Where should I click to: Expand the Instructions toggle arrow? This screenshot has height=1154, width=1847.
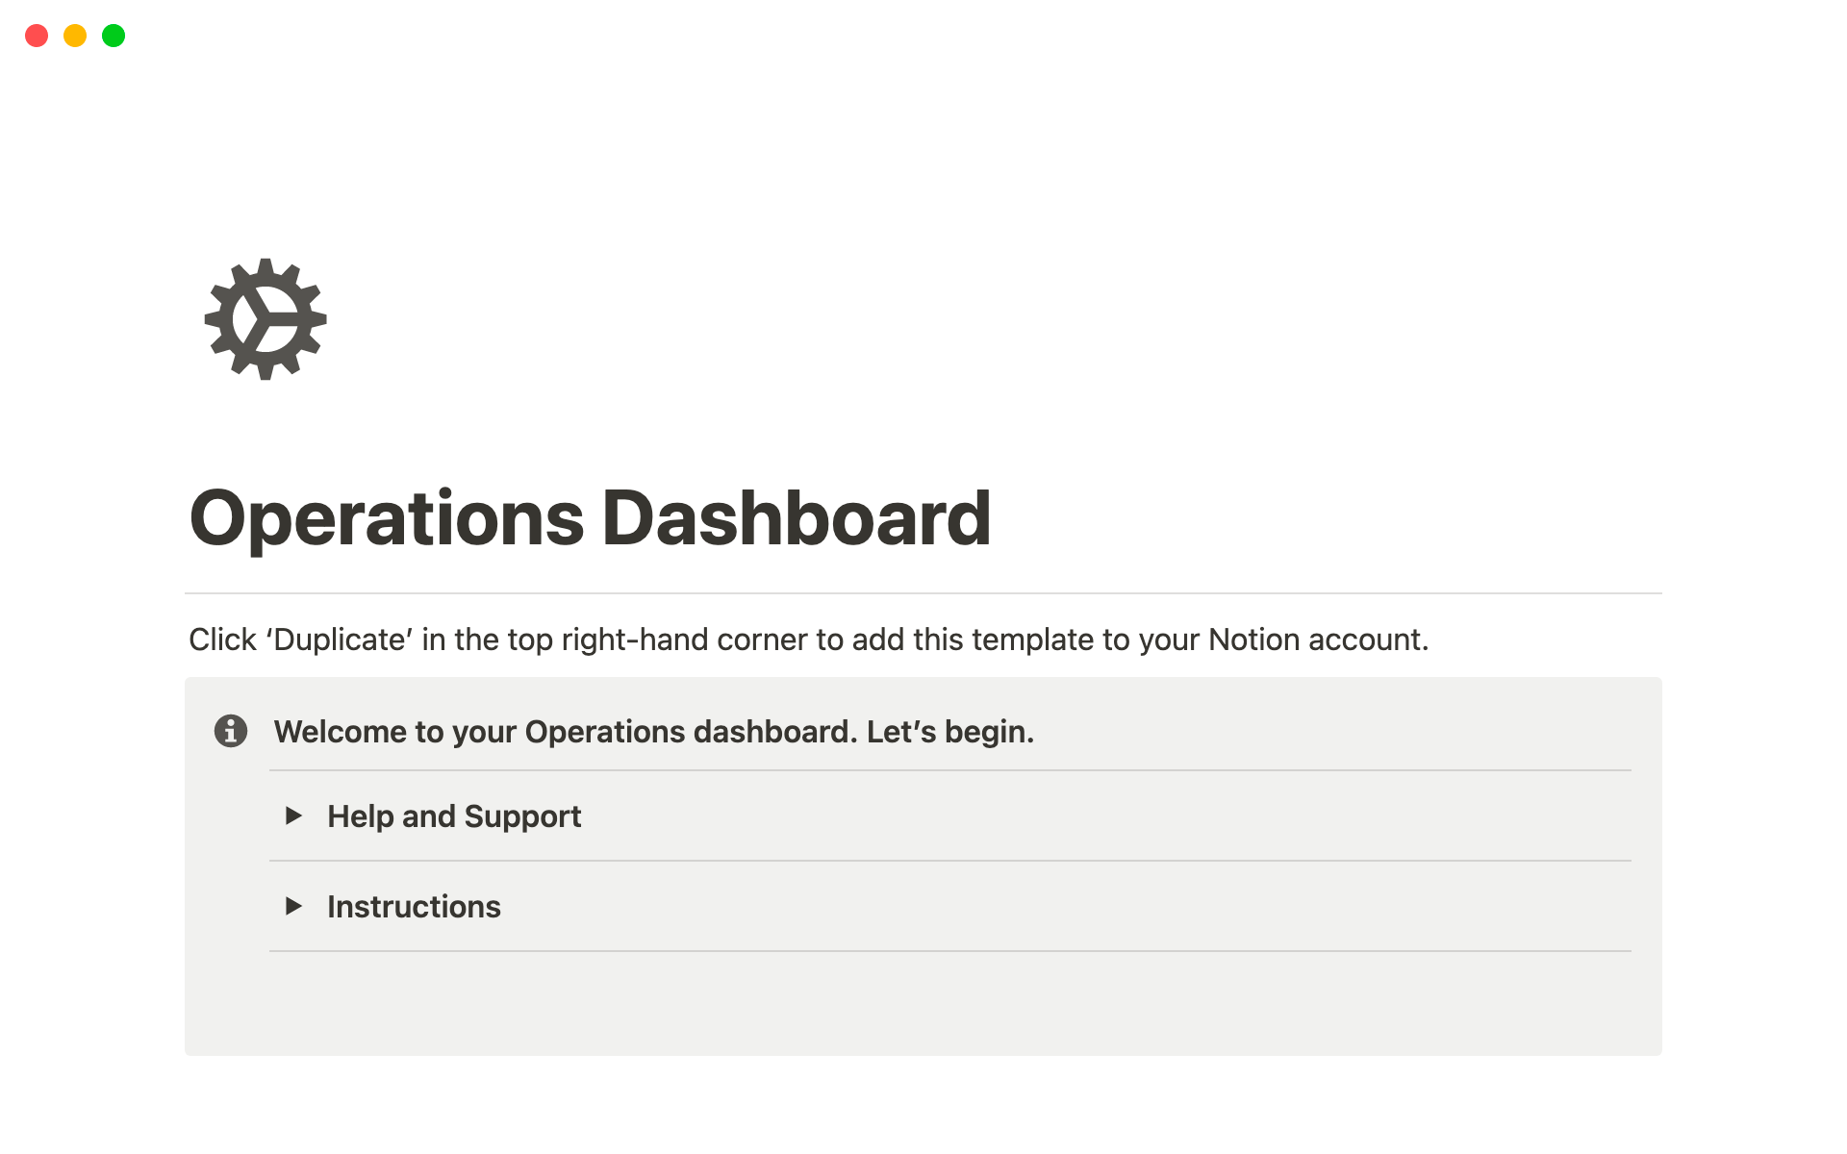[294, 906]
